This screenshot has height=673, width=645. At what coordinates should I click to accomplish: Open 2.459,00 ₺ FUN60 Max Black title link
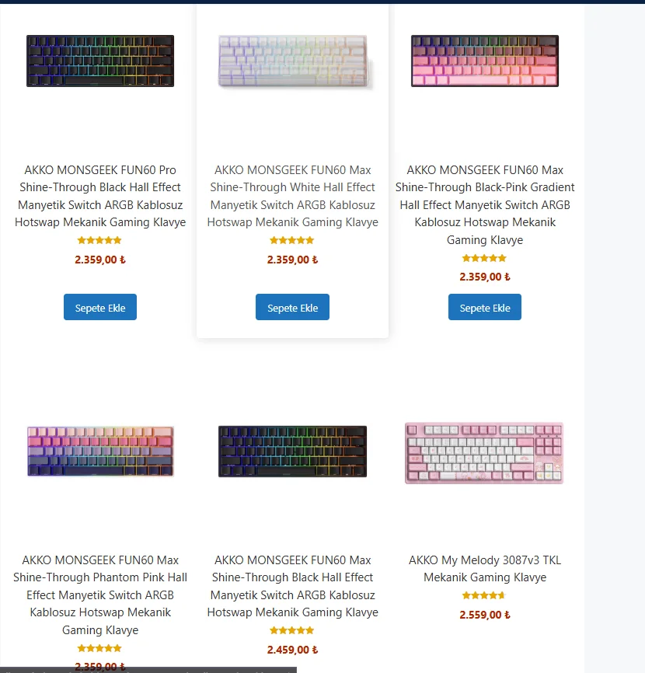click(x=292, y=586)
